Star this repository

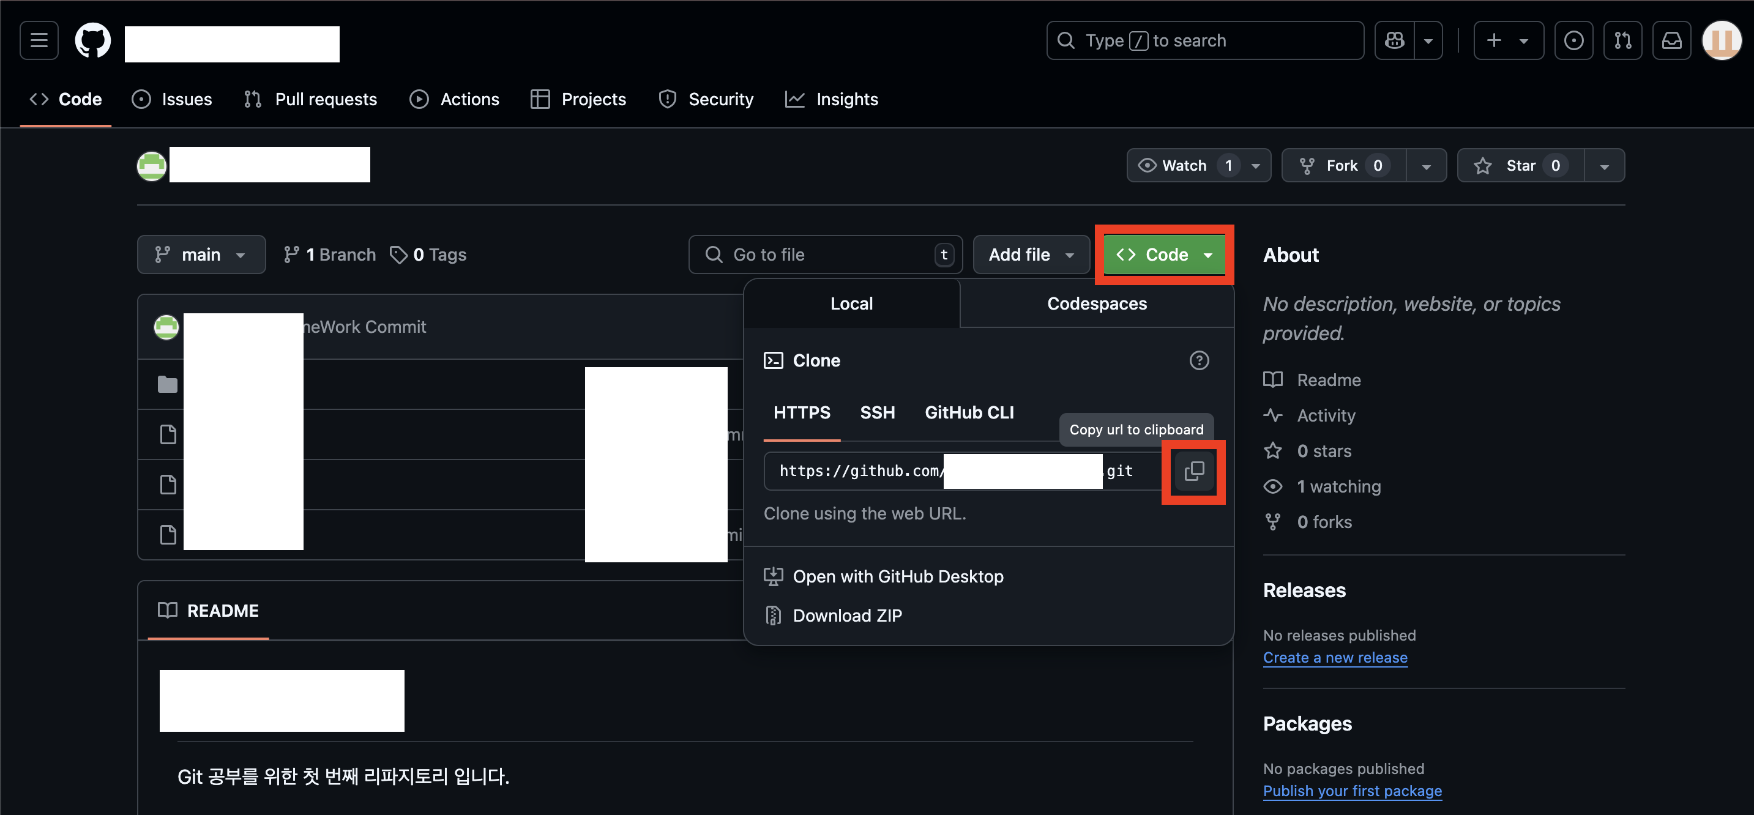pyautogui.click(x=1520, y=165)
